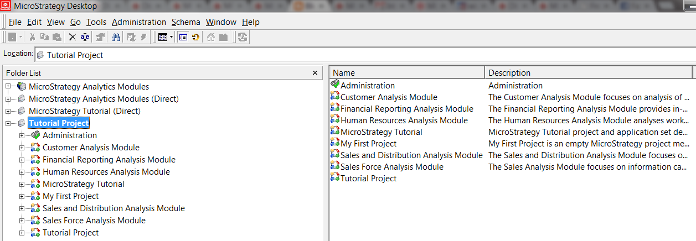The height and width of the screenshot is (241, 696).
Task: Click Administration icon in the right list
Action: (x=335, y=85)
